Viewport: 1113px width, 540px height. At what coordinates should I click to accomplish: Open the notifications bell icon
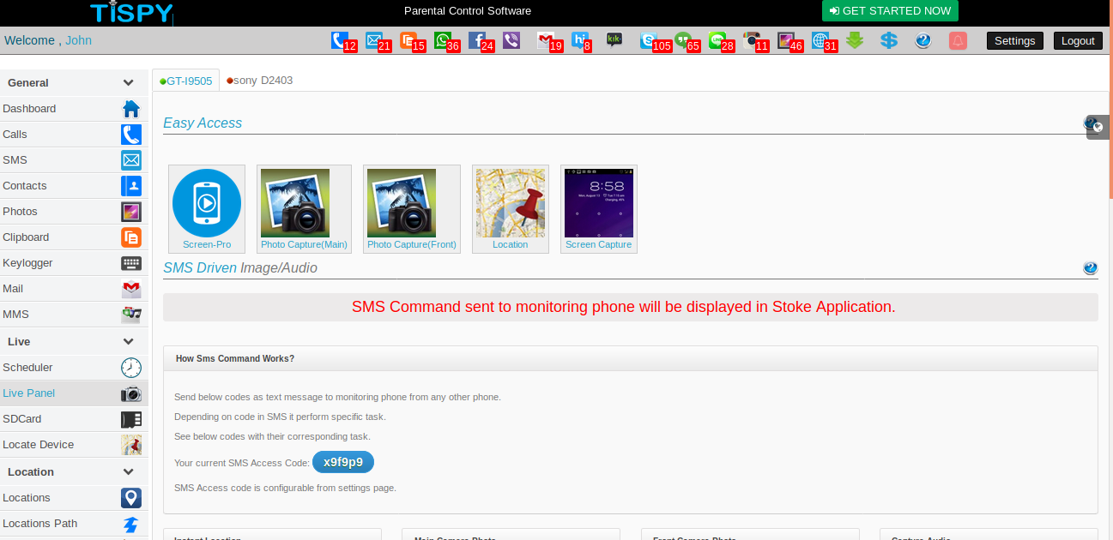pos(958,40)
